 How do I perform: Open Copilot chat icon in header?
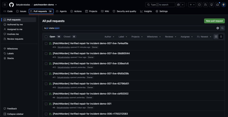tap(178, 4)
